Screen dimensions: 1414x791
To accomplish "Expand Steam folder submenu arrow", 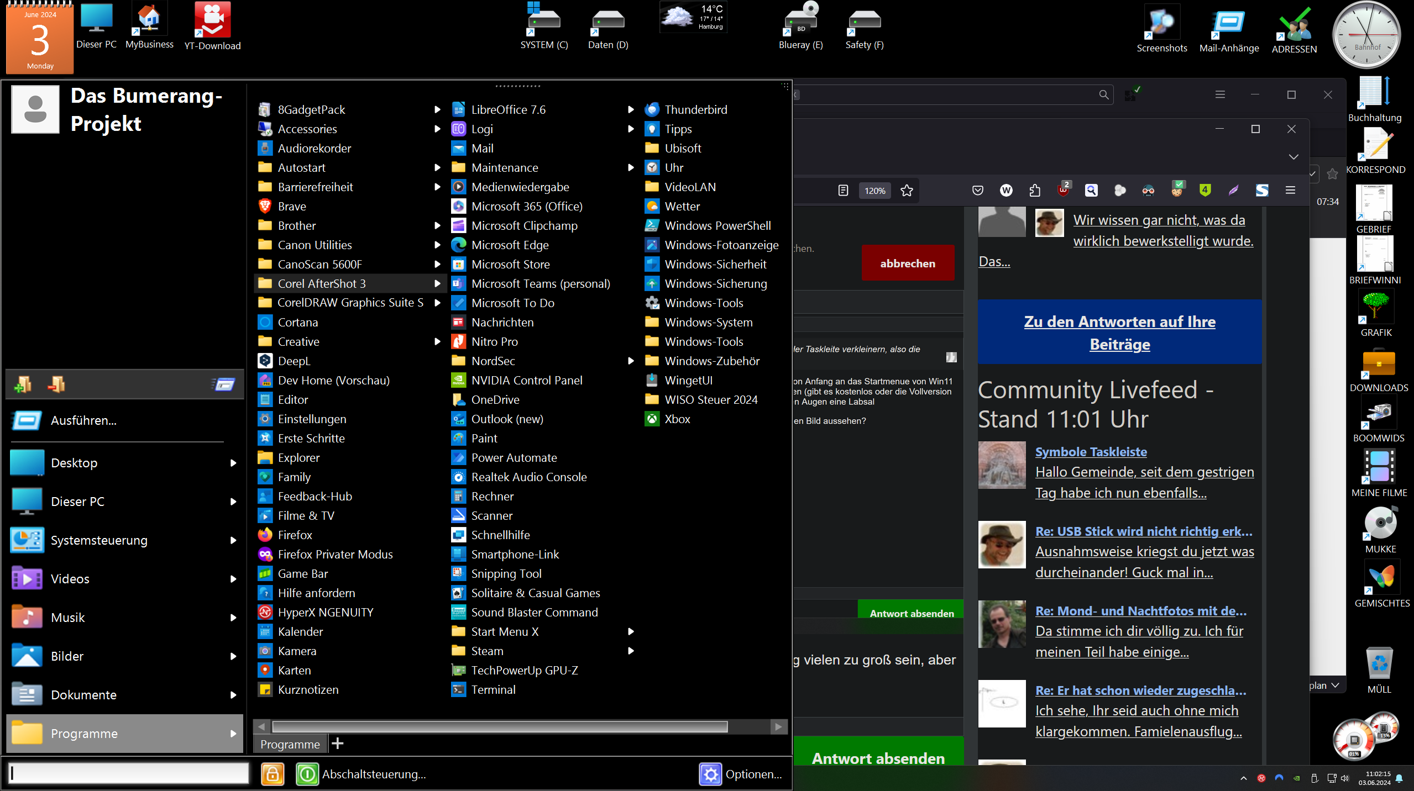I will click(631, 651).
